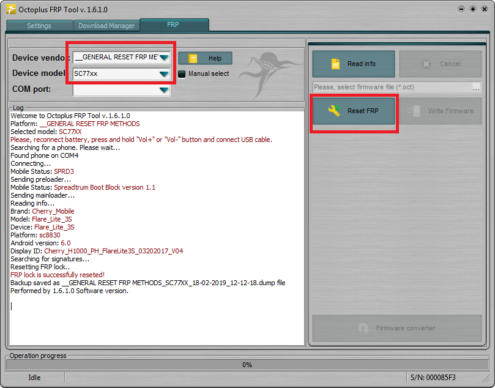Click the Cancel button
495x388 pixels.
coord(441,64)
